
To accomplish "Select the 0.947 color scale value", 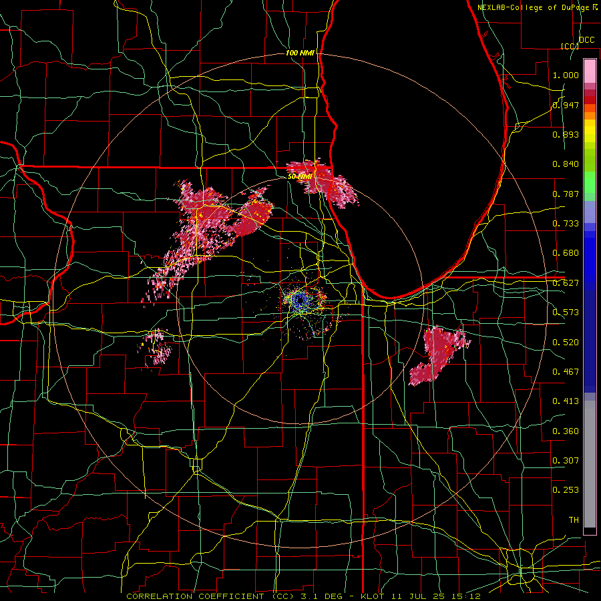I will [566, 105].
